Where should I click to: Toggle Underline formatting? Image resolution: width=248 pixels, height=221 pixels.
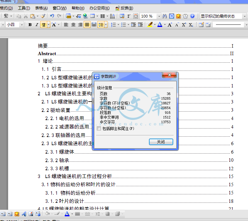tap(44, 25)
